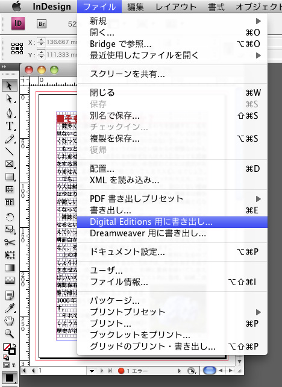Open the page number dropdown arrow
The width and height of the screenshot is (282, 387).
point(92,371)
